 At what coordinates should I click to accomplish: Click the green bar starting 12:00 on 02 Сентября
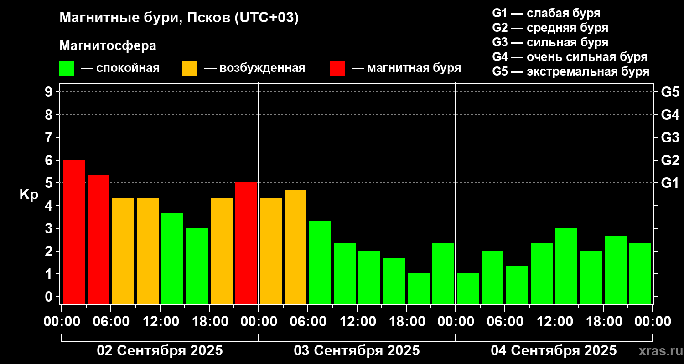point(172,258)
